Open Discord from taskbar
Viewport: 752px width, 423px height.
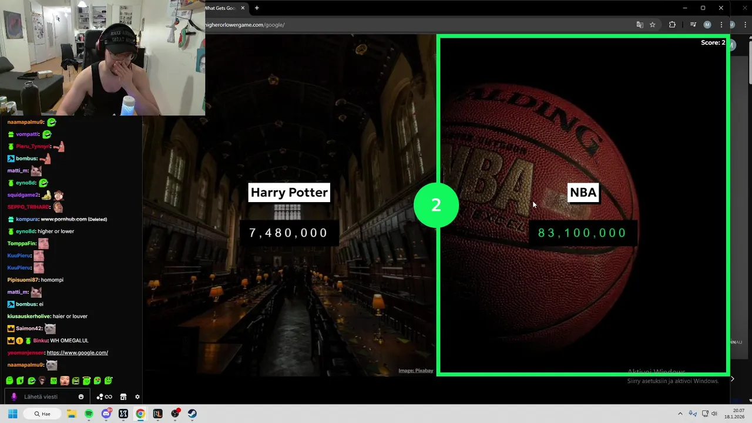[106, 414]
